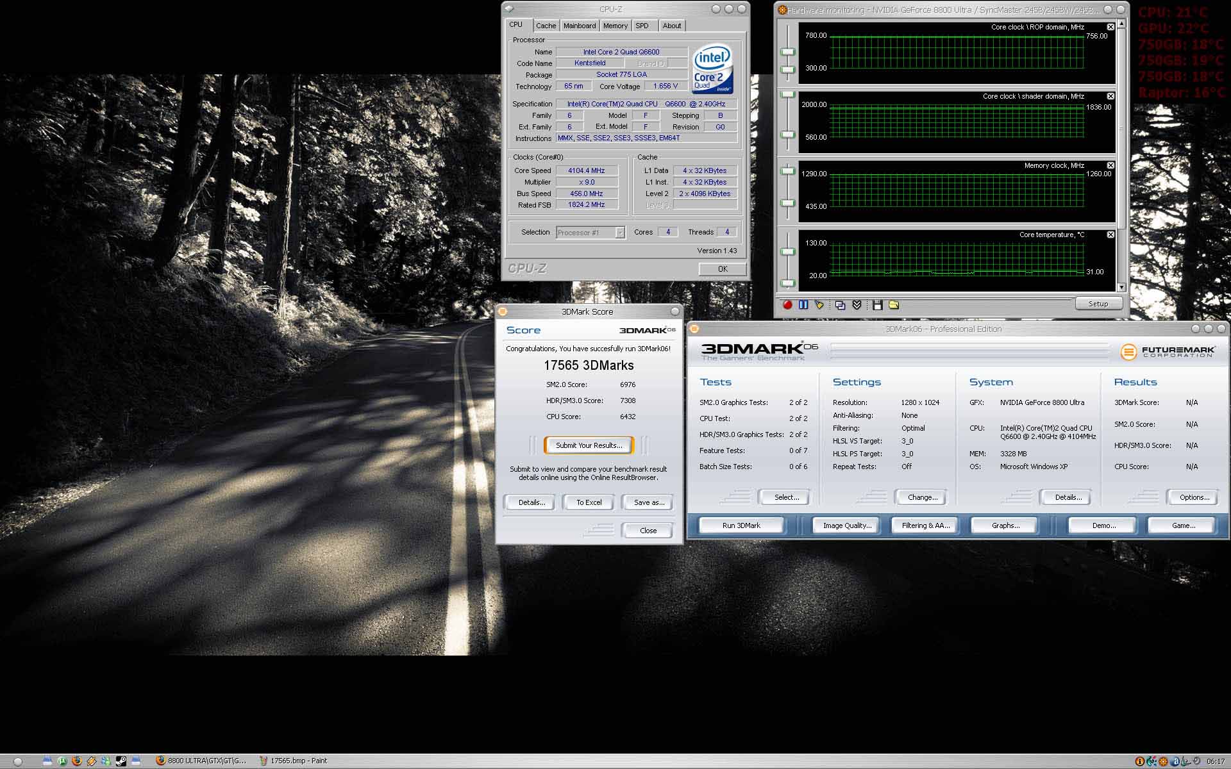Click upper slider handle beside ROP domain graph

pyautogui.click(x=788, y=52)
